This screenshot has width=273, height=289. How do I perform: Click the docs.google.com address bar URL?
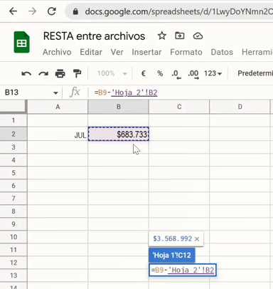(178, 11)
